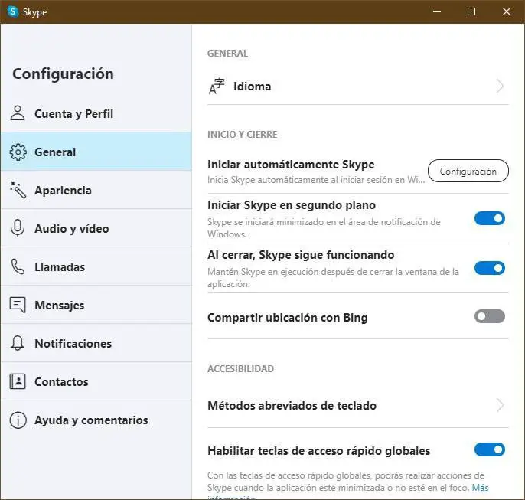The height and width of the screenshot is (500, 525).
Task: Click the Skype logo in title bar
Action: (x=13, y=11)
